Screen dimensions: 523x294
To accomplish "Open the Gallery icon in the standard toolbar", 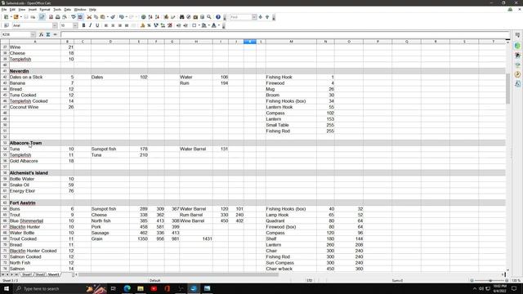I will tap(195, 17).
